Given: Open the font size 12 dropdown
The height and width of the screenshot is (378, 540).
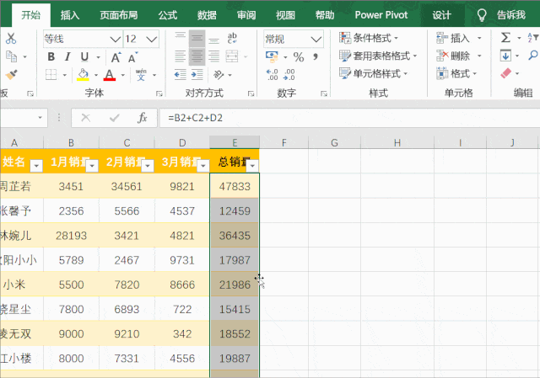Looking at the screenshot, I should tap(152, 40).
